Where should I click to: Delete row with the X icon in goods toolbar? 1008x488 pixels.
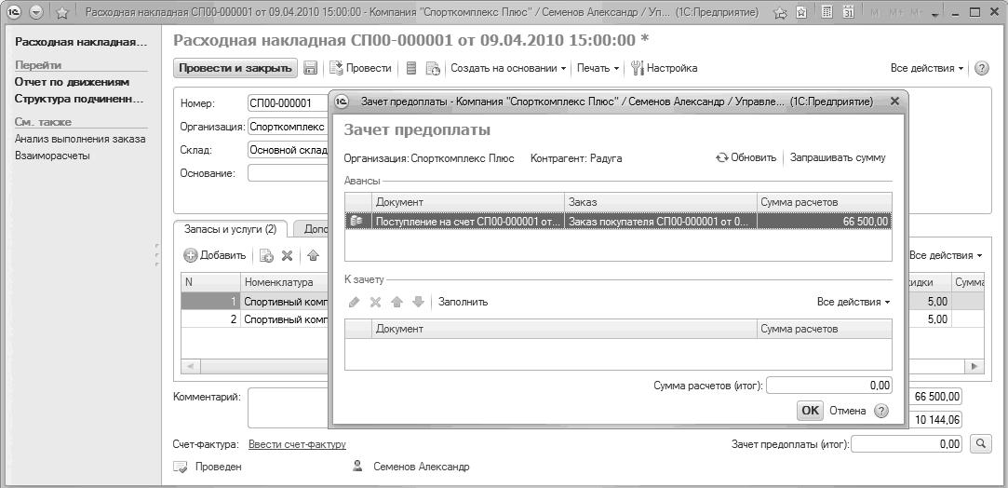tap(287, 256)
